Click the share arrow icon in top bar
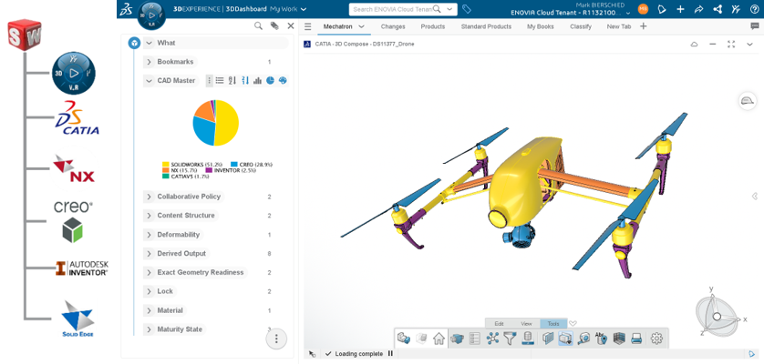This screenshot has width=764, height=364. pos(699,9)
